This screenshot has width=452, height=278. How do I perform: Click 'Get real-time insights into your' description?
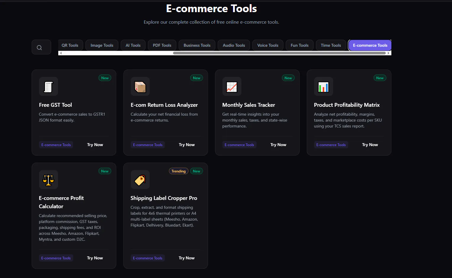click(x=255, y=120)
